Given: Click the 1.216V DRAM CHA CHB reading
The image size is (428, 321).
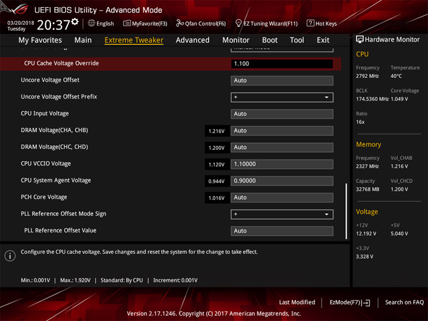Looking at the screenshot, I should 216,131.
